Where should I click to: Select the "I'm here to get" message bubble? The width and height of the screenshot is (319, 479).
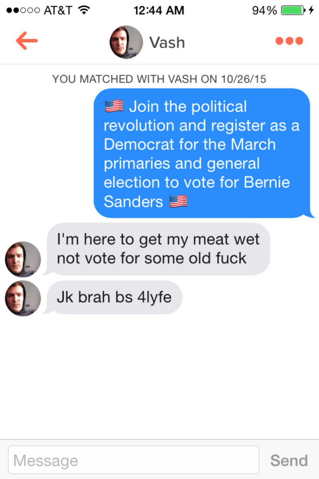click(158, 249)
